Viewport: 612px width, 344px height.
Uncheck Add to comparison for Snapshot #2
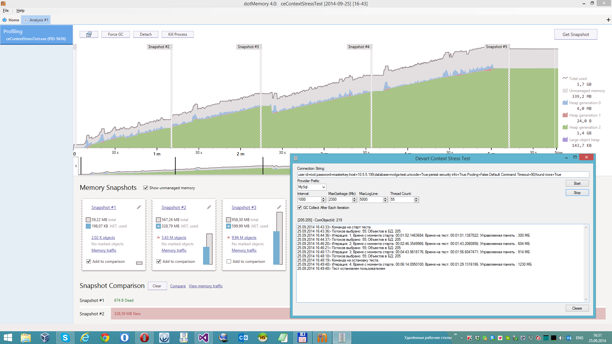159,262
